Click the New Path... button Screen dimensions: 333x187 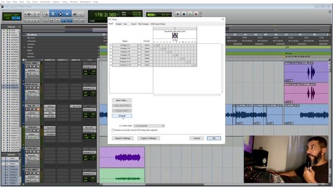point(122,100)
